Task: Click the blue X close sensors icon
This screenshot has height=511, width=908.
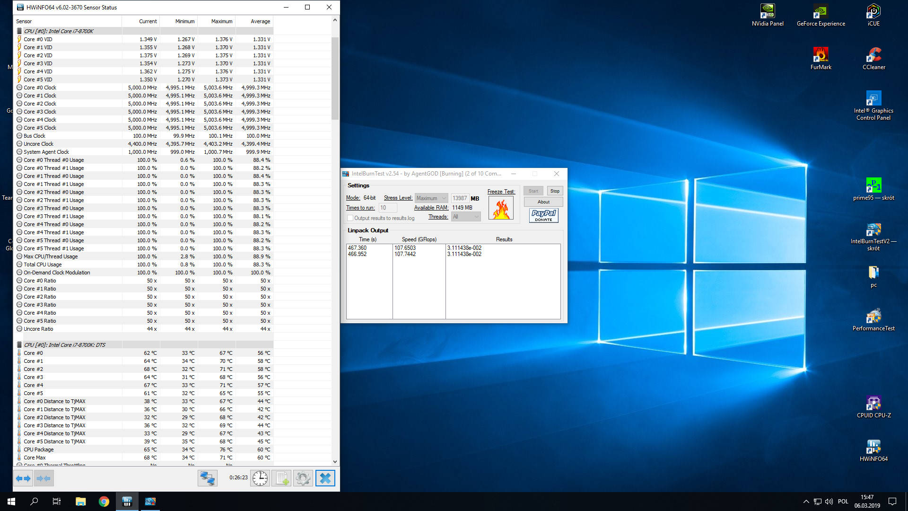Action: click(325, 478)
